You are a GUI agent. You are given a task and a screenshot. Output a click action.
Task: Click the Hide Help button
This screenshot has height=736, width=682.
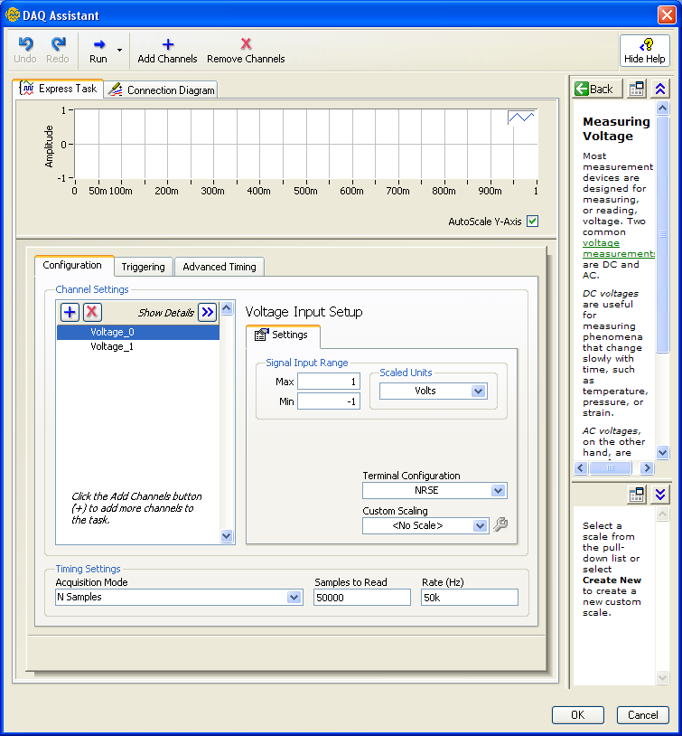point(644,51)
